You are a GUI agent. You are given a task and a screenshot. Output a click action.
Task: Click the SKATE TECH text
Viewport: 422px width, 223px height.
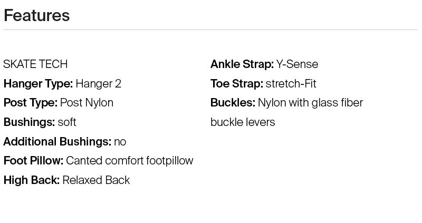tap(35, 64)
